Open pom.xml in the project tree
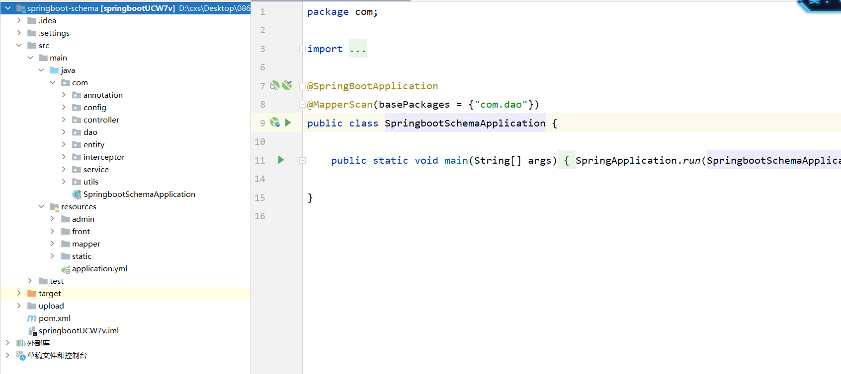This screenshot has width=841, height=374. 55,318
